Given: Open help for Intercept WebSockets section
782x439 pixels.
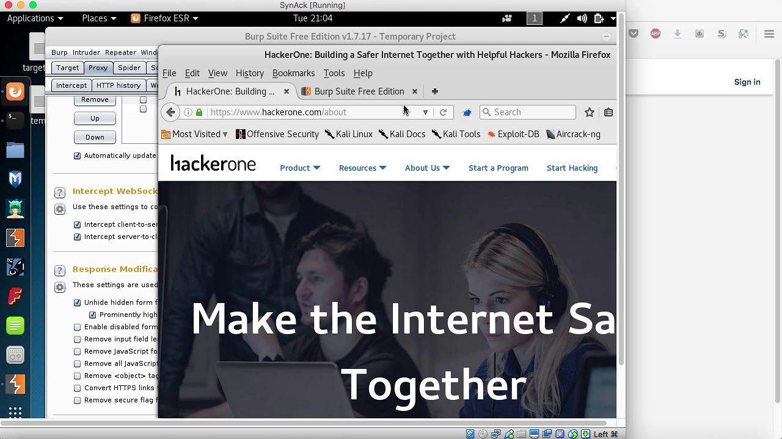Looking at the screenshot, I should pos(60,193).
